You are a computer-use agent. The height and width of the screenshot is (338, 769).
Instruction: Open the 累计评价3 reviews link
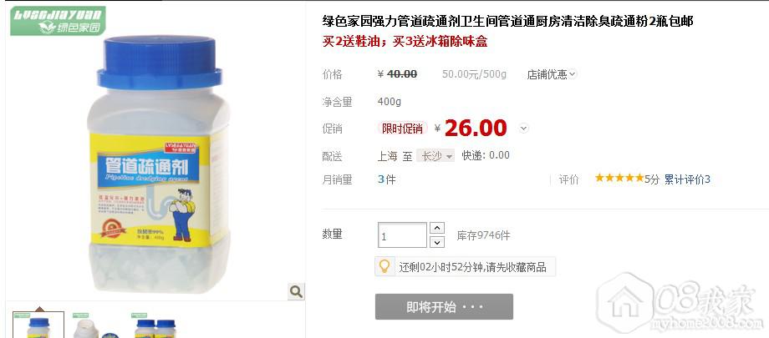tap(687, 179)
